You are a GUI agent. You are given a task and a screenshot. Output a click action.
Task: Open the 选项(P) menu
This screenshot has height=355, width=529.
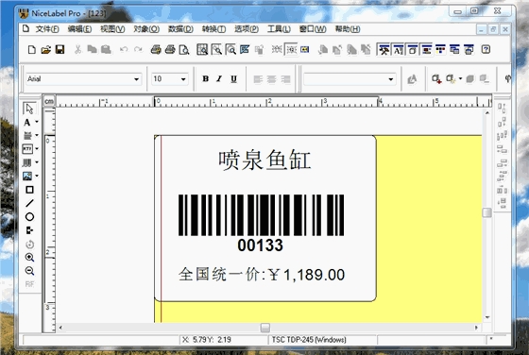(x=247, y=29)
